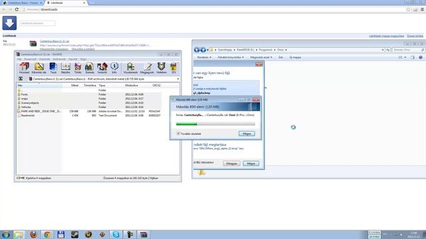Open WinRAR Parancsok menu
This screenshot has width=426, height=239.
pos(30,59)
